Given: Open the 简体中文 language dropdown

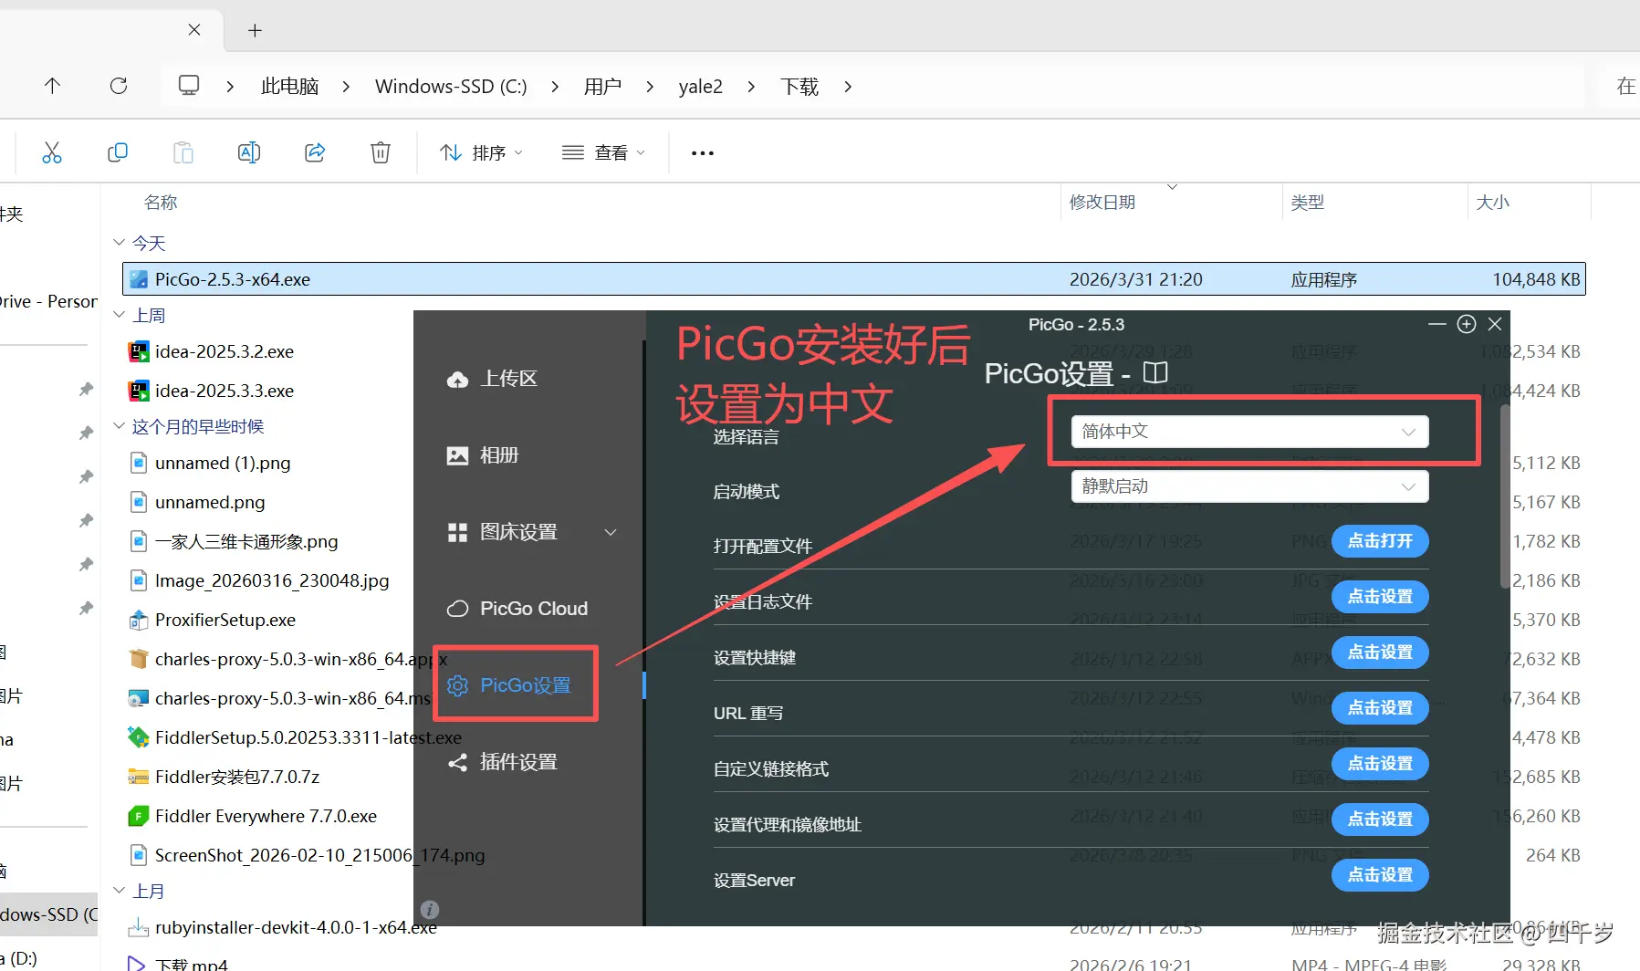Looking at the screenshot, I should tap(1248, 431).
